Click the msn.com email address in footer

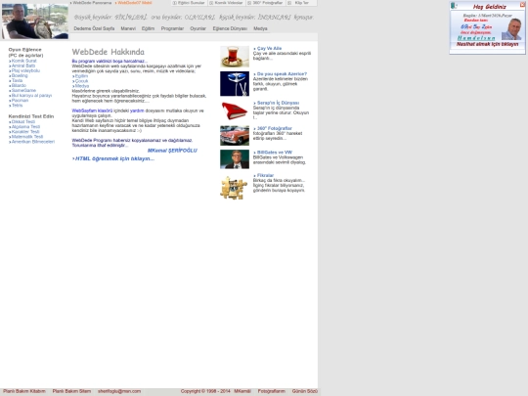(119, 391)
